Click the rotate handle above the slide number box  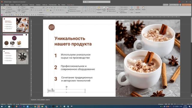[x=67, y=87]
